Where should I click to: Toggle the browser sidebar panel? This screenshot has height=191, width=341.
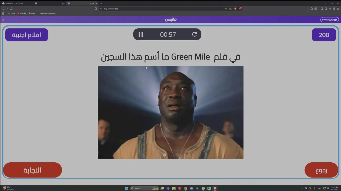322,8
